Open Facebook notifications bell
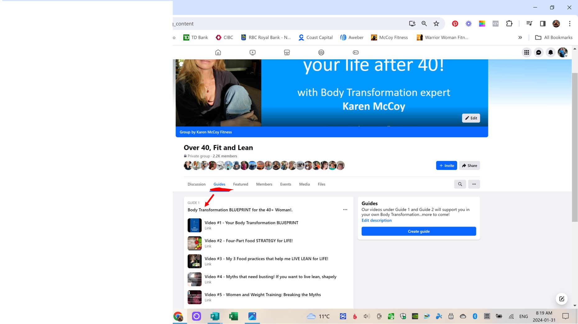578x324 pixels. click(x=550, y=52)
